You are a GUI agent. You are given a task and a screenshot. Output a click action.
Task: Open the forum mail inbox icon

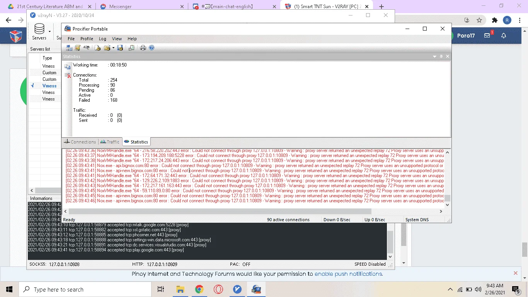point(487,35)
